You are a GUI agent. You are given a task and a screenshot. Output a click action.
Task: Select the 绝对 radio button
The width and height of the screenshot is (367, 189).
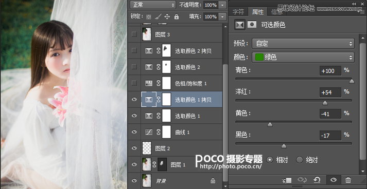(300, 160)
